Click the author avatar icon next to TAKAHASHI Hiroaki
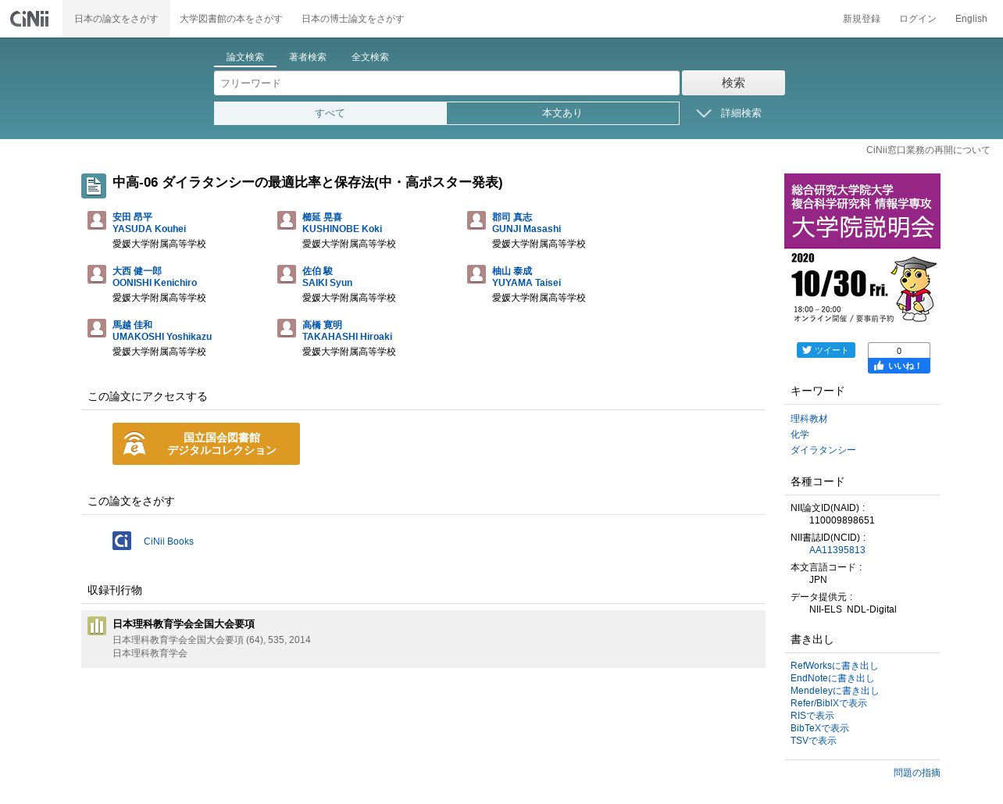1003x804 pixels. pos(287,328)
